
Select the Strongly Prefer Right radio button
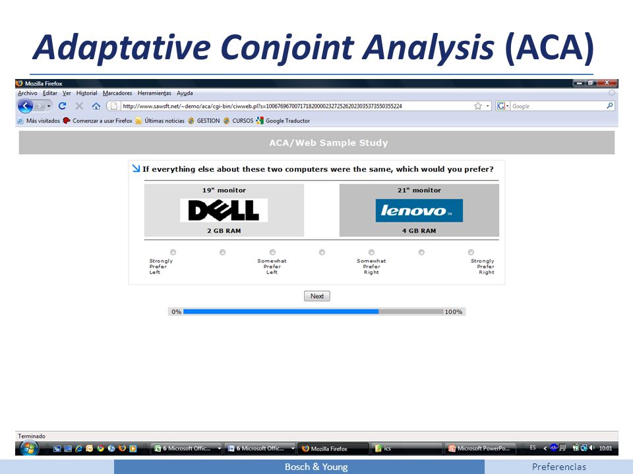471,252
